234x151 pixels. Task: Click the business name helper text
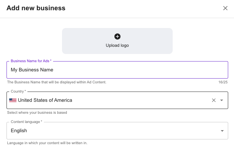click(57, 82)
